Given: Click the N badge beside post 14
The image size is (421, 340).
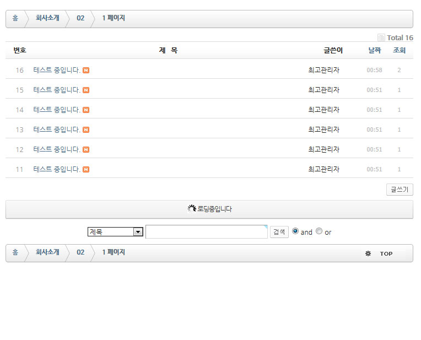Looking at the screenshot, I should coord(86,110).
